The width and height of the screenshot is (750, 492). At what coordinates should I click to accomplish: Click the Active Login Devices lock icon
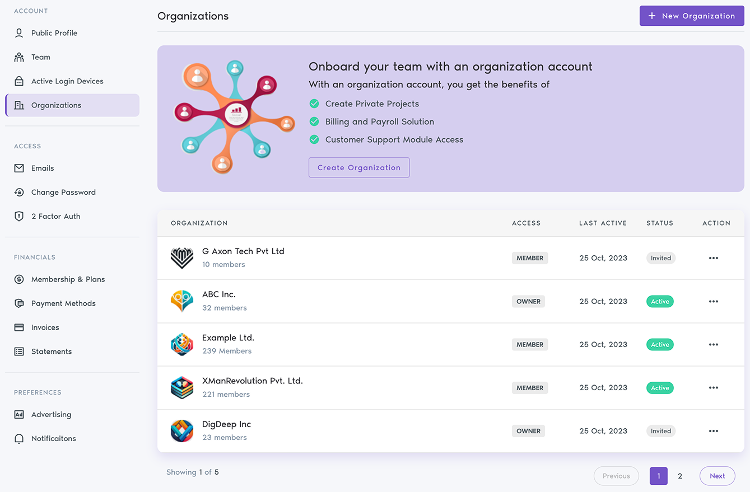point(19,81)
